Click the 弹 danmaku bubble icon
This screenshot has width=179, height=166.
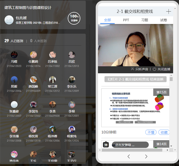[x=106, y=145]
